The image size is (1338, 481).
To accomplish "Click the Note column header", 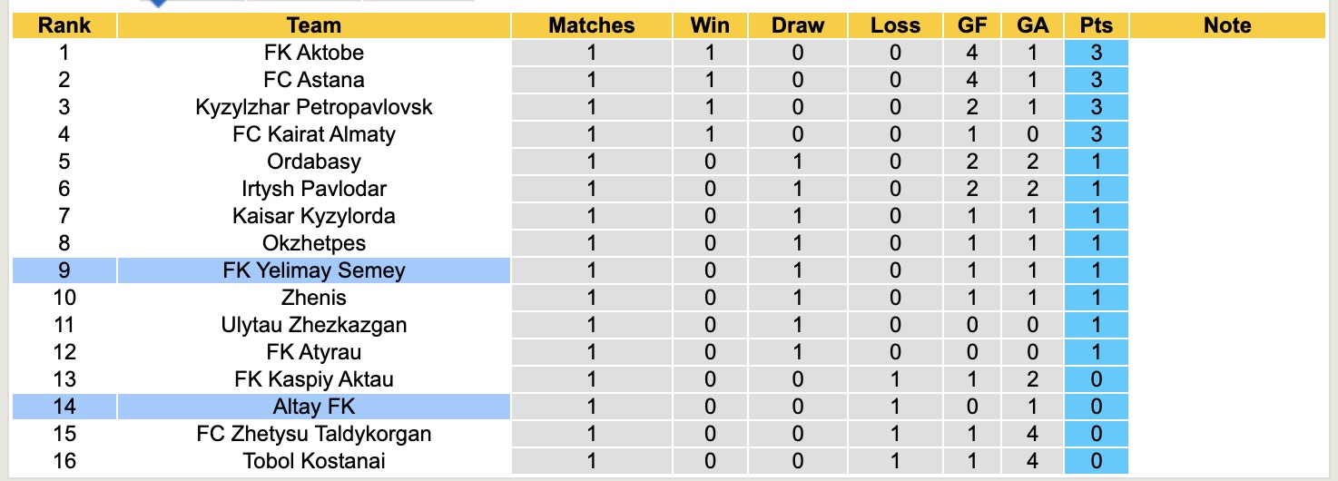I will (x=1227, y=25).
